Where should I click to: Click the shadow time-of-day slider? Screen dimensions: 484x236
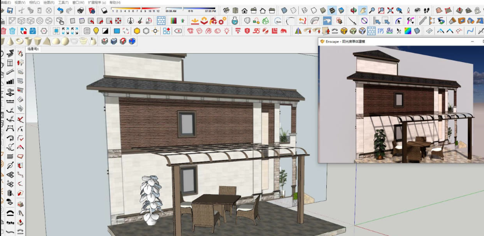190,9
